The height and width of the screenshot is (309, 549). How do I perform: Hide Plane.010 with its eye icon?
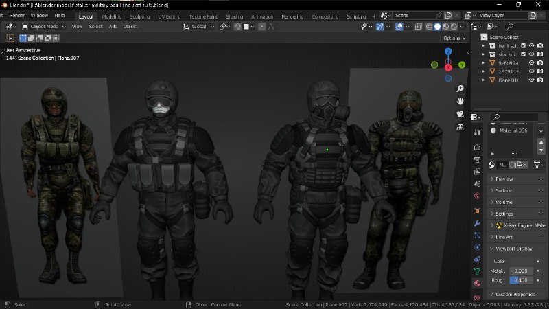coord(531,80)
